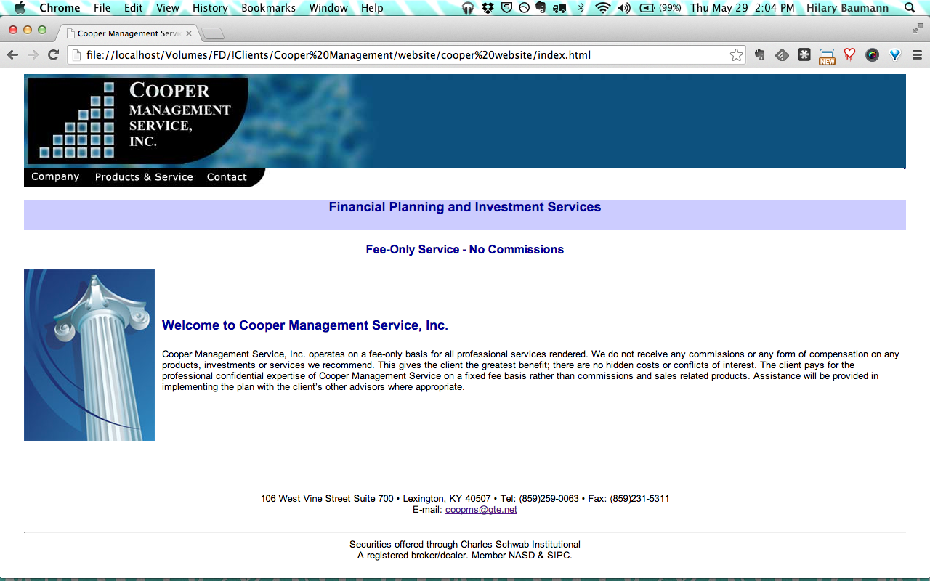Click the column pillar image
930x581 pixels.
(x=89, y=355)
